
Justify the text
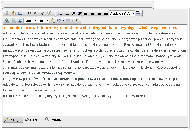(x=106, y=13)
